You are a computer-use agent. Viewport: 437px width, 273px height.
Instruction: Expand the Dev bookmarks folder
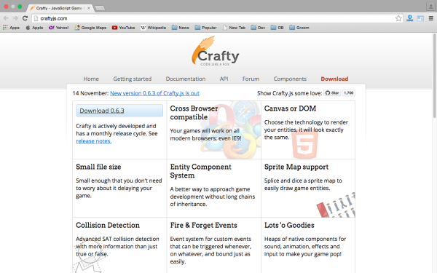(x=258, y=28)
